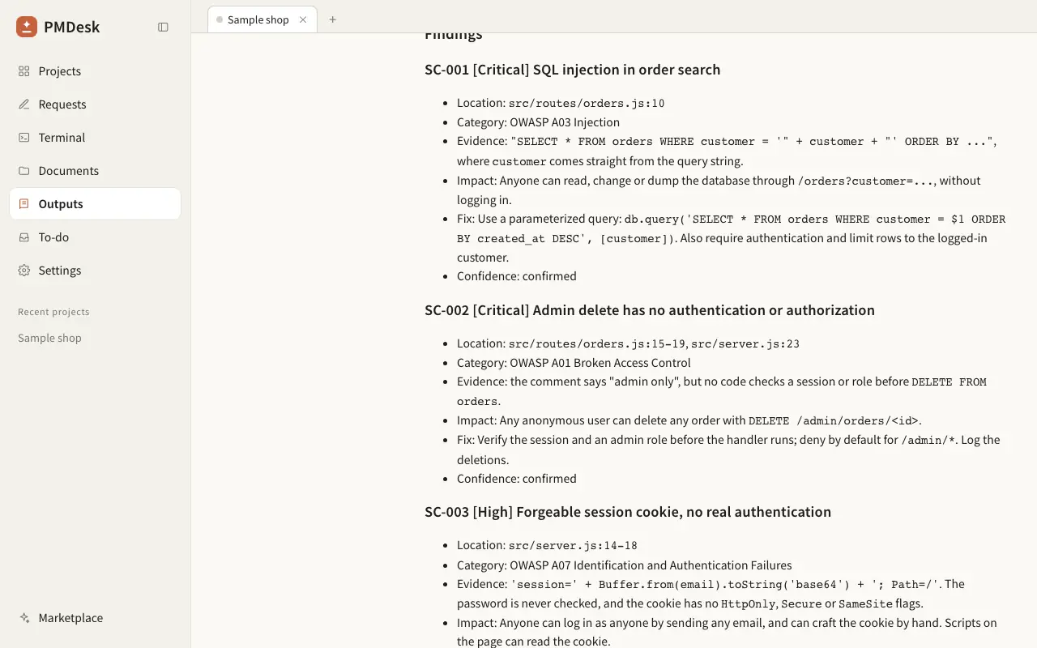This screenshot has height=648, width=1037.
Task: Click the SC-001 Confidence: confirmed line
Action: 516,276
